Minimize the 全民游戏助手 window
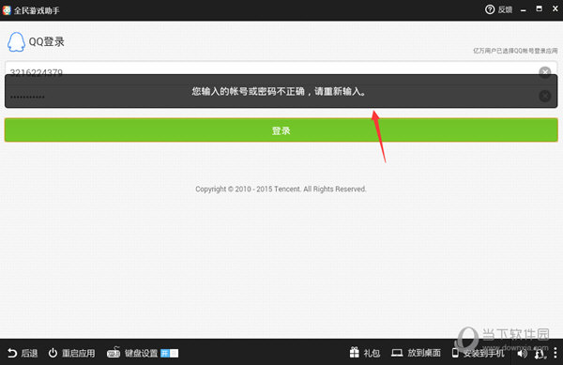This screenshot has width=563, height=365. (x=524, y=10)
